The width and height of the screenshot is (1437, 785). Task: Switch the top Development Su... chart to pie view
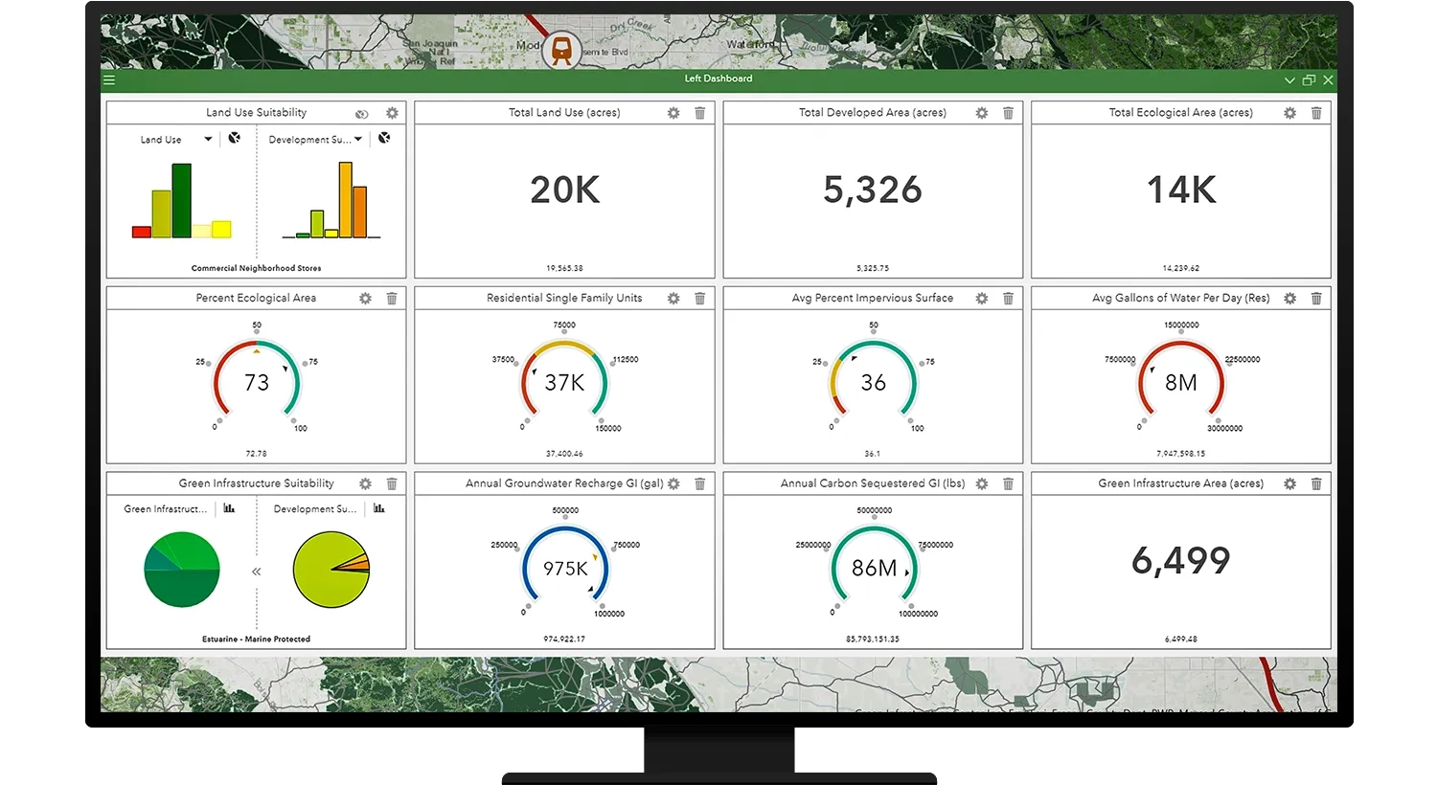384,139
